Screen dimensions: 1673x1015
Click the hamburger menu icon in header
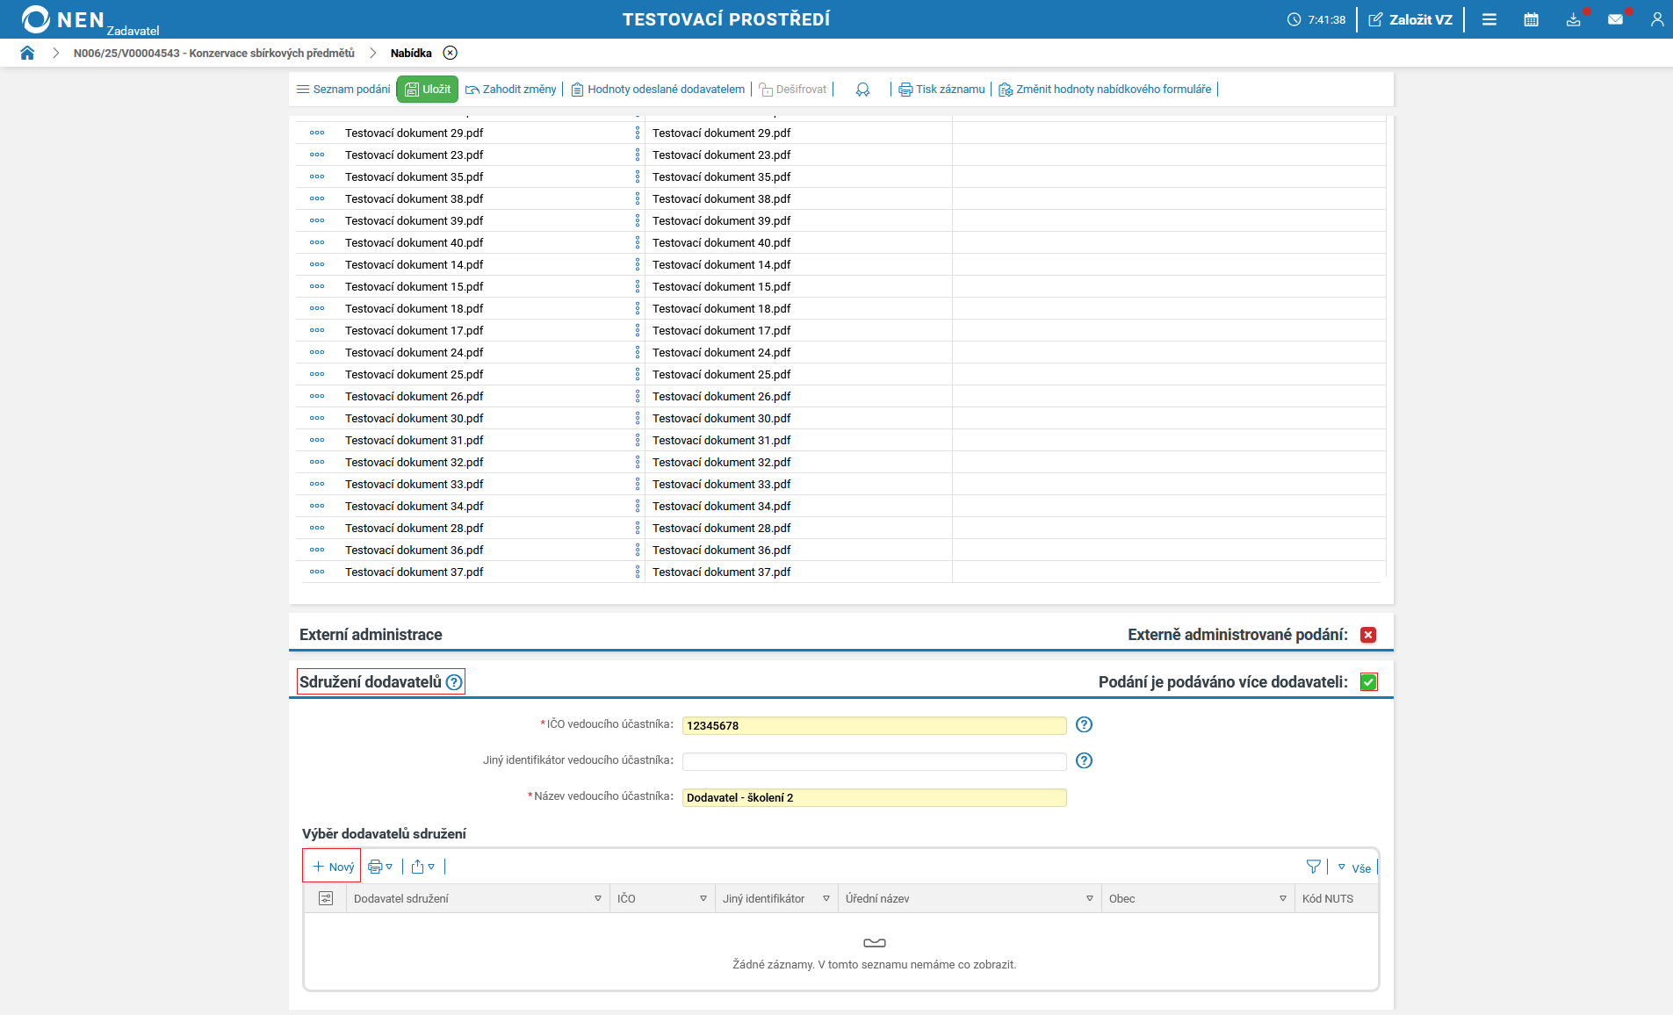1489,19
